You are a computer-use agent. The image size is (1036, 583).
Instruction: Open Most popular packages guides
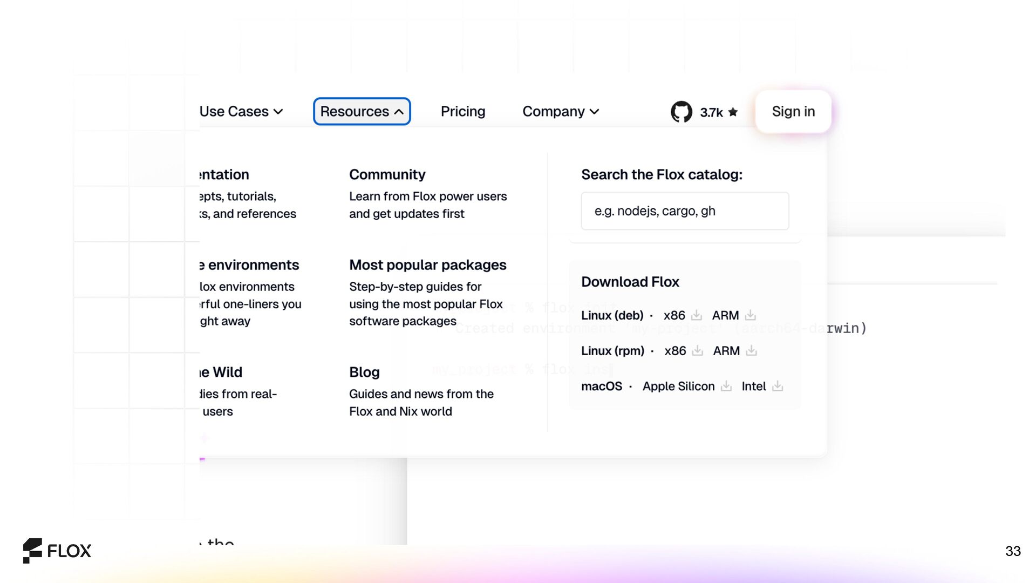427,265
